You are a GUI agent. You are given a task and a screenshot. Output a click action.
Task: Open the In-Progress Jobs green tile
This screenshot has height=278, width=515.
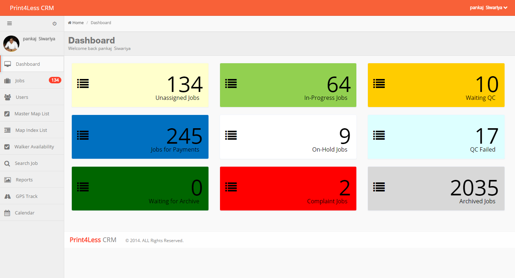(x=288, y=85)
